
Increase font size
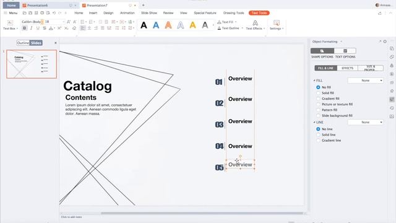pos(69,22)
